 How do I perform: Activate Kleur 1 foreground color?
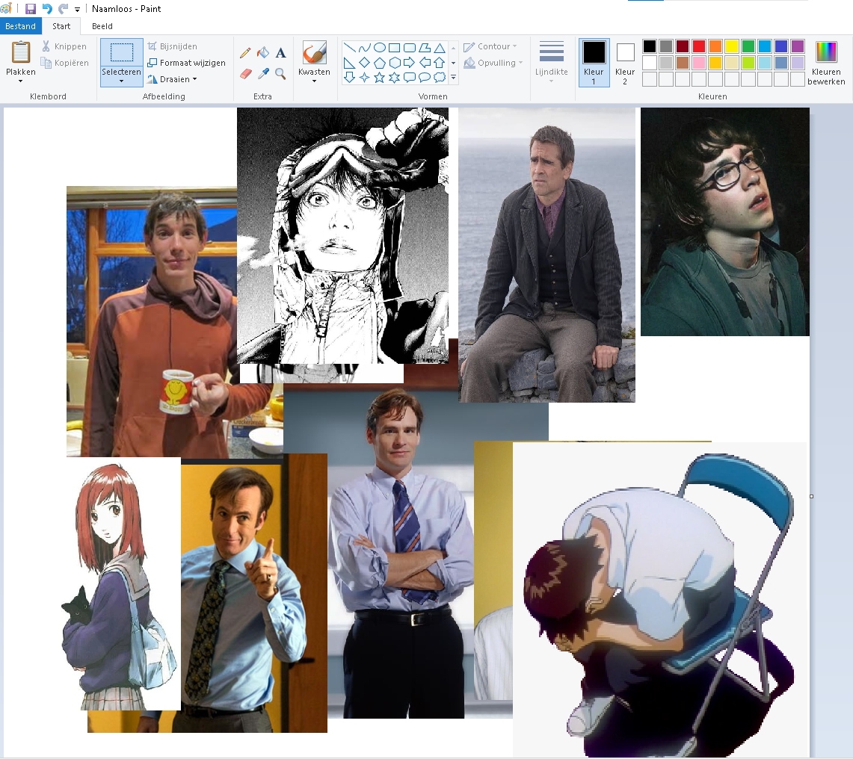594,62
